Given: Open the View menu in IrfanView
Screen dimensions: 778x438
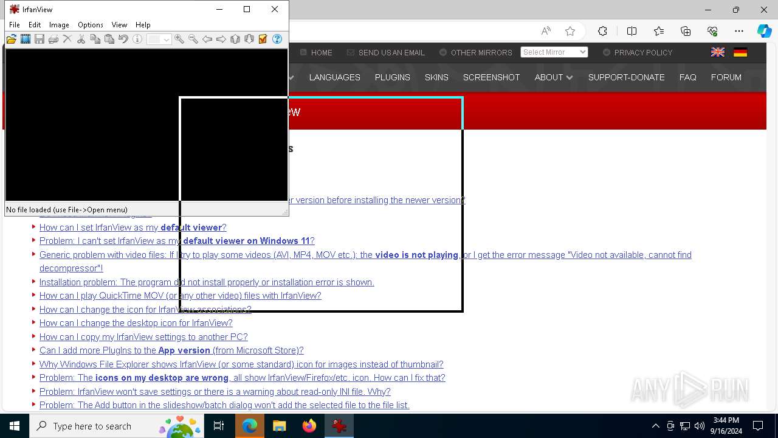Looking at the screenshot, I should tap(119, 25).
